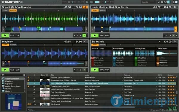Viewport: 179px width, 112px height.
Task: Toggle the headphones cue icon in header
Action: (165, 2)
